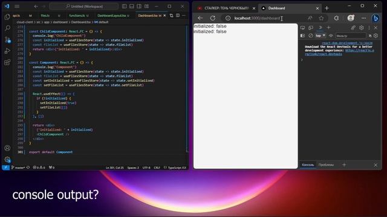
Task: Open the Source Control view in VS Code
Action: [7, 39]
